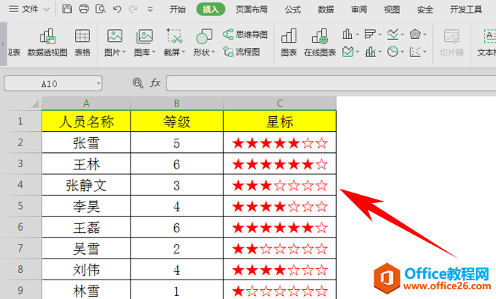Viewport: 496px width, 299px height.
Task: Click the 切片器 slicer button
Action: pos(452,43)
